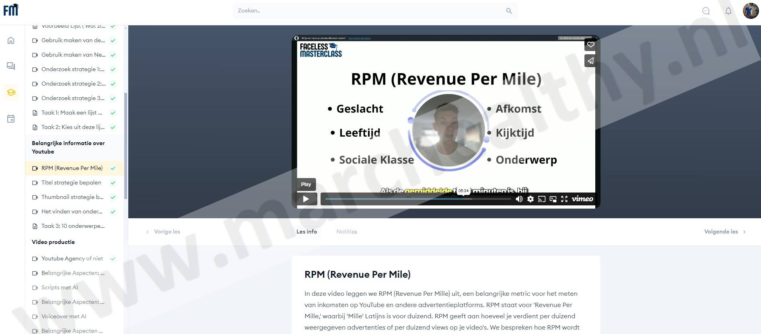Image resolution: width=761 pixels, height=334 pixels.
Task: Click the Zoeken search field
Action: click(370, 11)
